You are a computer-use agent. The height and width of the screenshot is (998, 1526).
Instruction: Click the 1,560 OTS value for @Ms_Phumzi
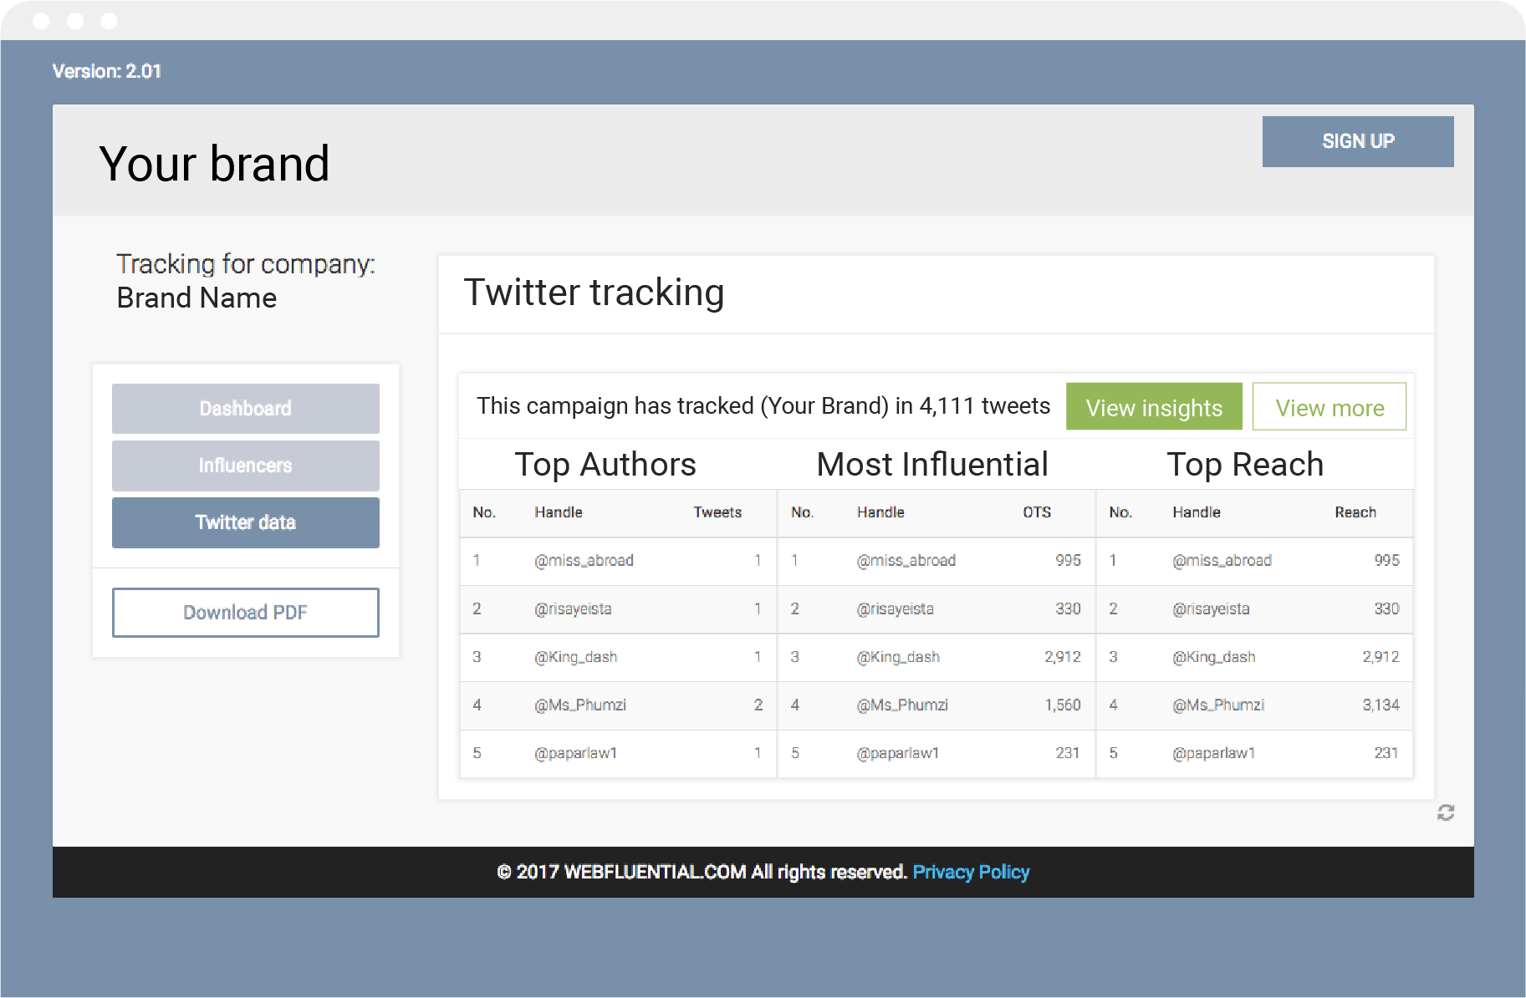[1062, 705]
